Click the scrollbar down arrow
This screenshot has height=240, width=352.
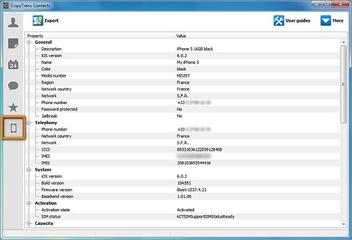click(x=343, y=224)
